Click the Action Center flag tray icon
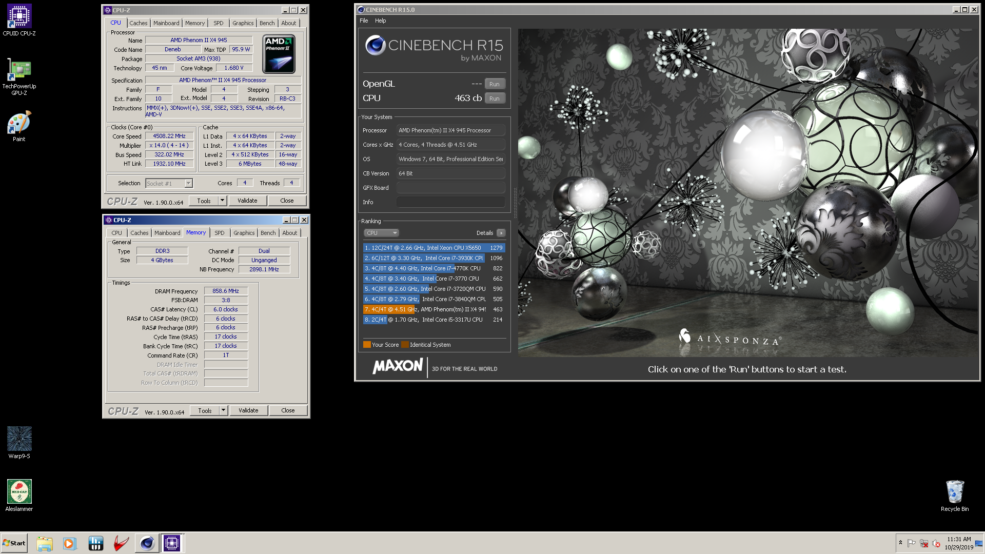The image size is (985, 554). 912,543
